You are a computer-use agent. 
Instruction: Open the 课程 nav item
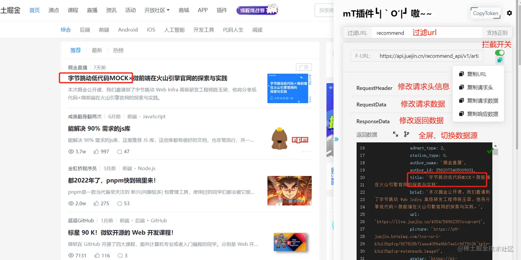pyautogui.click(x=73, y=10)
